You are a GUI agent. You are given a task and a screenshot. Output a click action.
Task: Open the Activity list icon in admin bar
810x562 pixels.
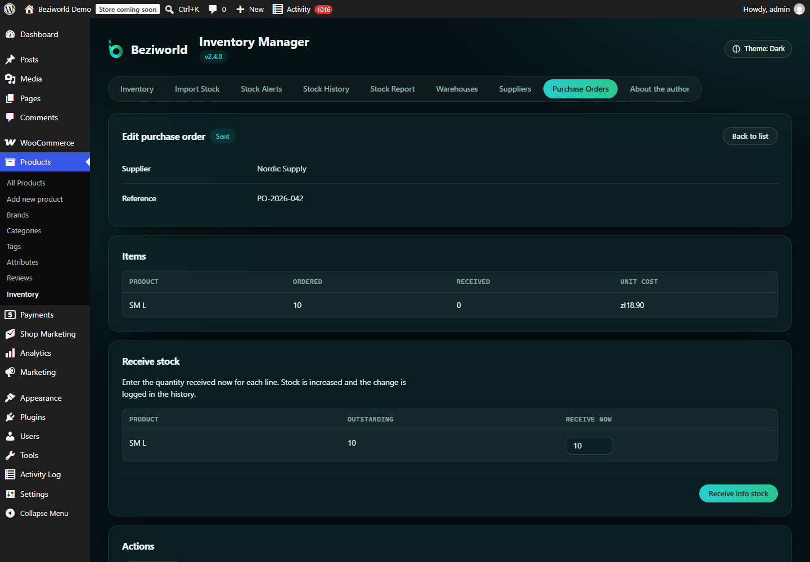[278, 9]
